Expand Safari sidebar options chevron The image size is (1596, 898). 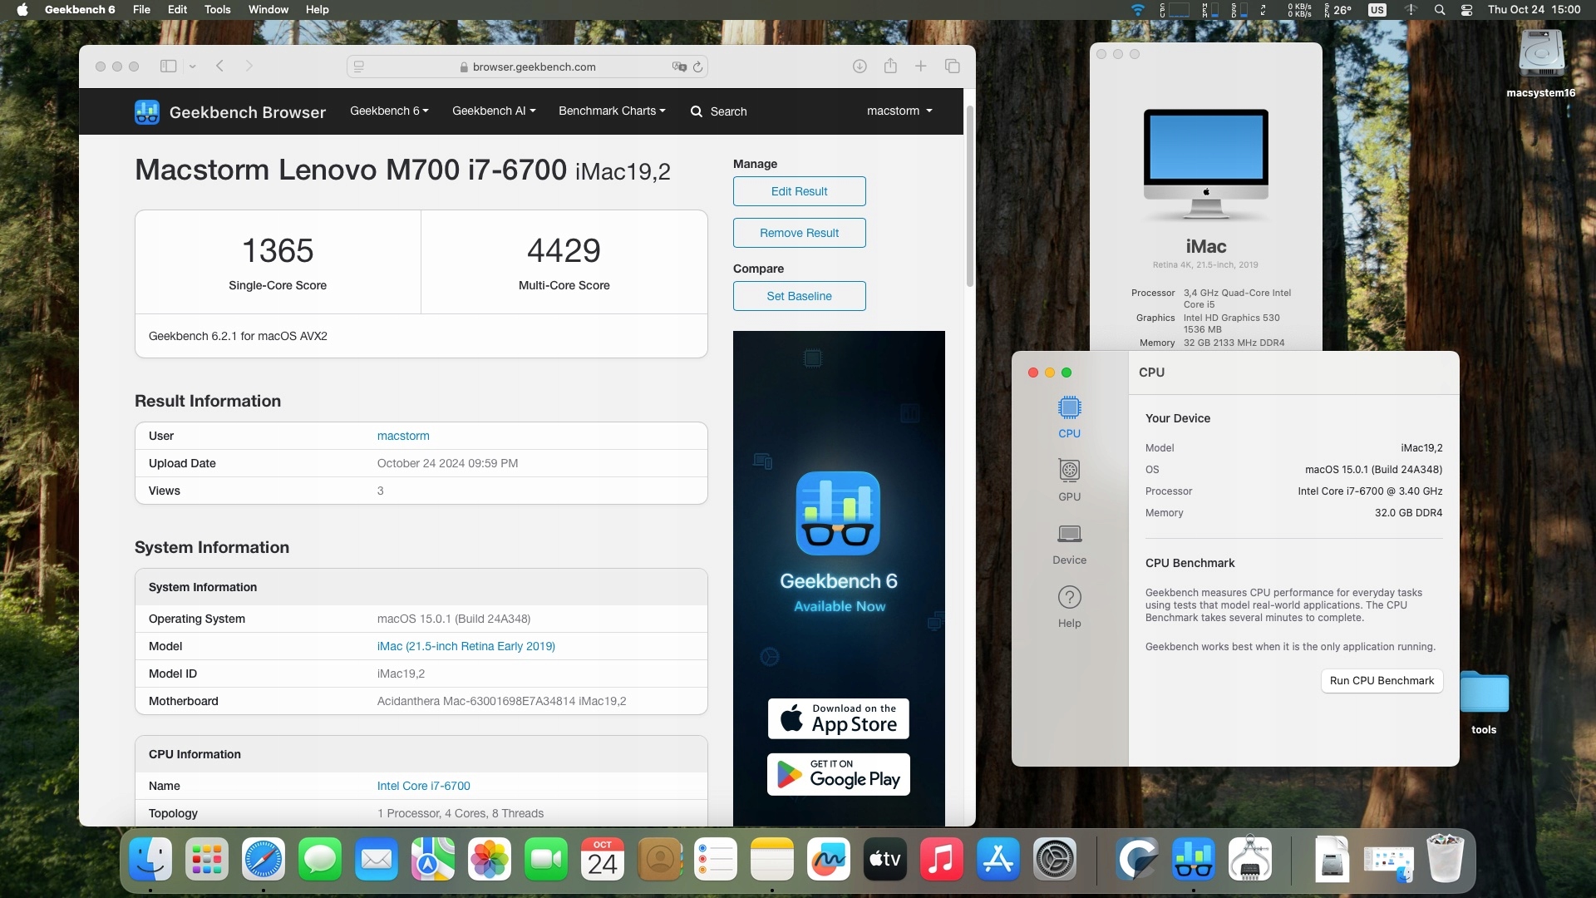[x=192, y=67]
